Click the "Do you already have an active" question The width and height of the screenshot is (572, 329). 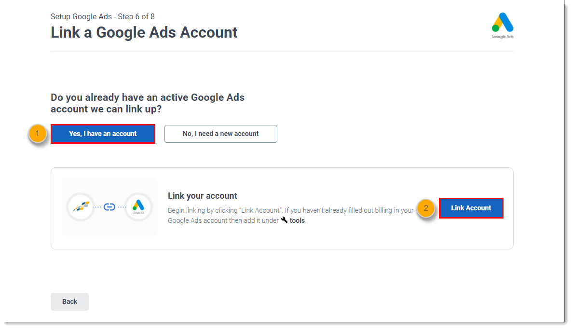click(147, 97)
